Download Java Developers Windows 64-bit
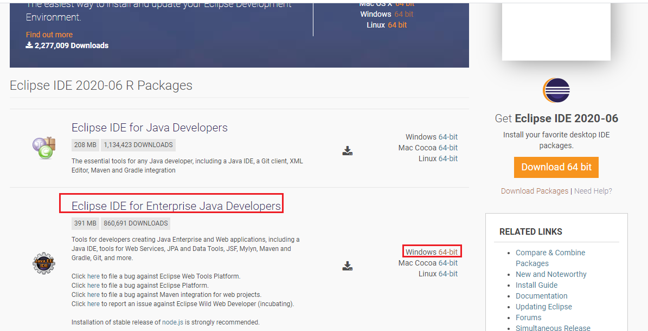This screenshot has width=648, height=331. (448, 137)
